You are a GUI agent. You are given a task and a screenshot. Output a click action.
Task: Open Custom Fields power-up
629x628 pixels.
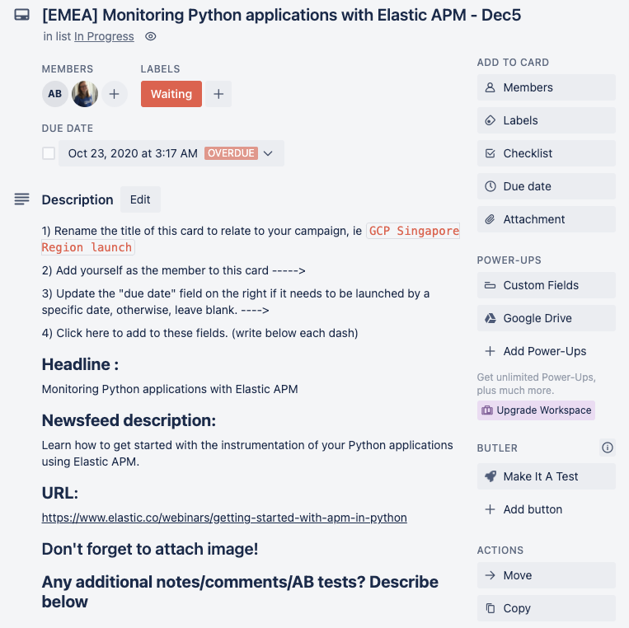[x=546, y=285]
